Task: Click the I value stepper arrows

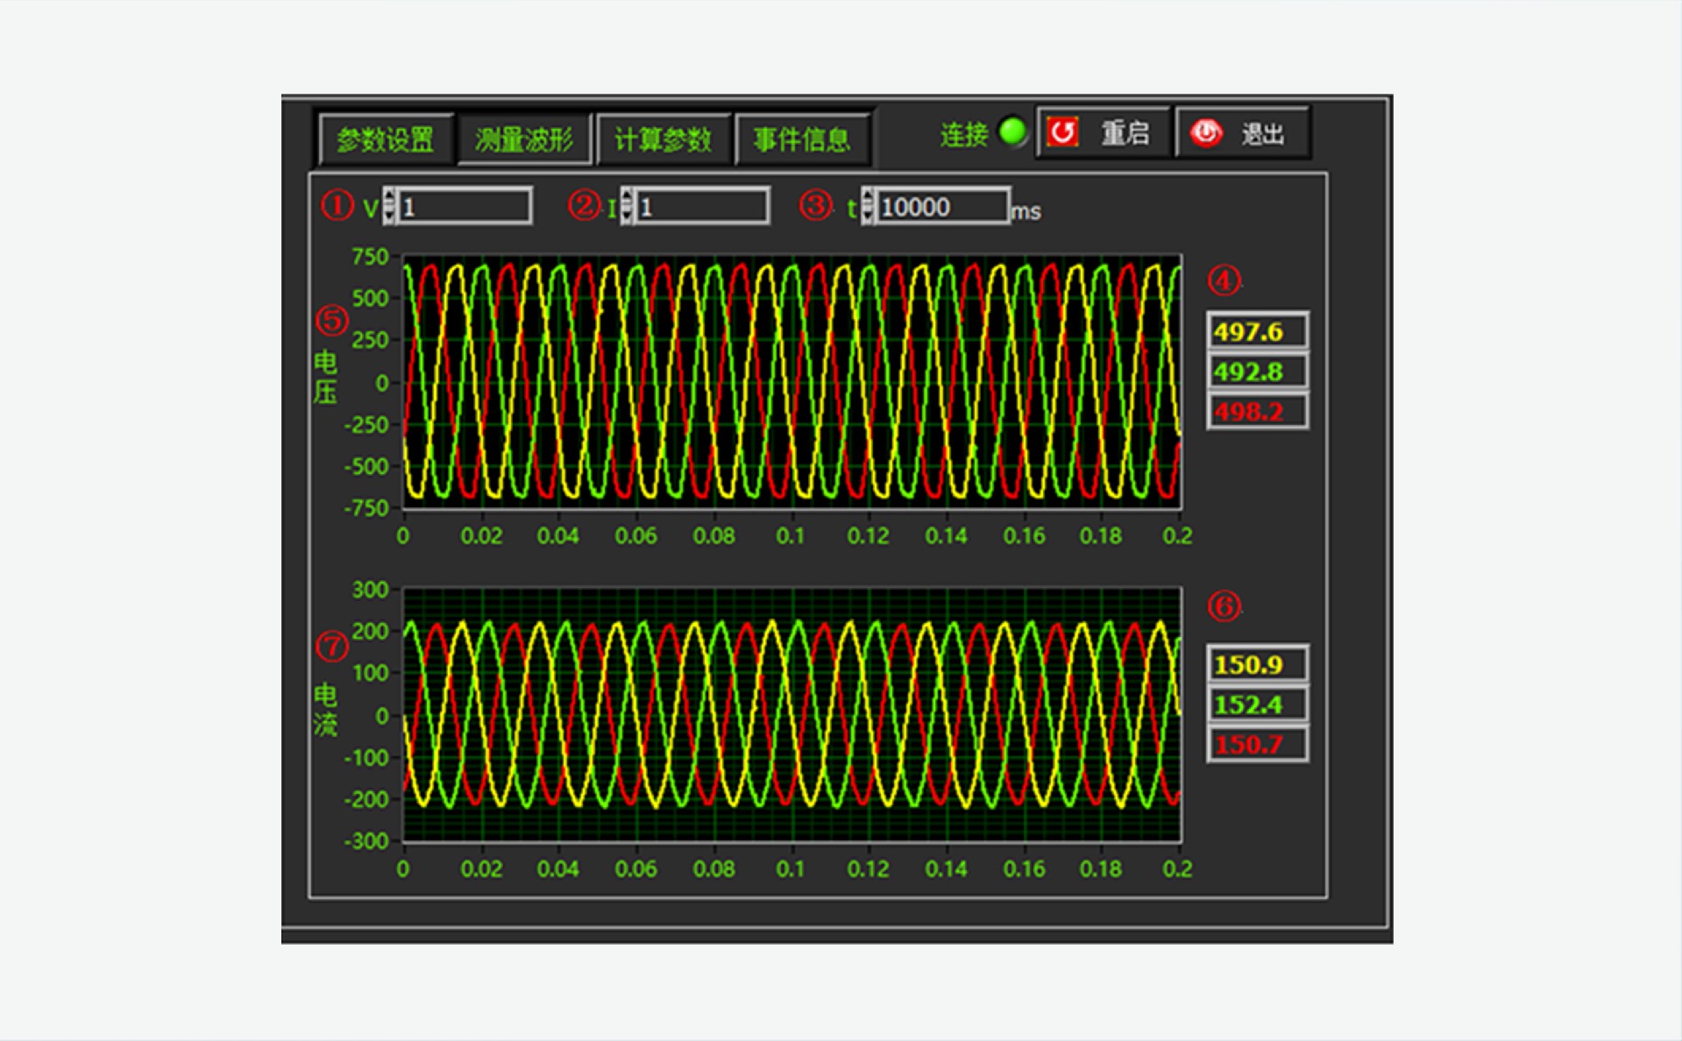Action: (626, 207)
